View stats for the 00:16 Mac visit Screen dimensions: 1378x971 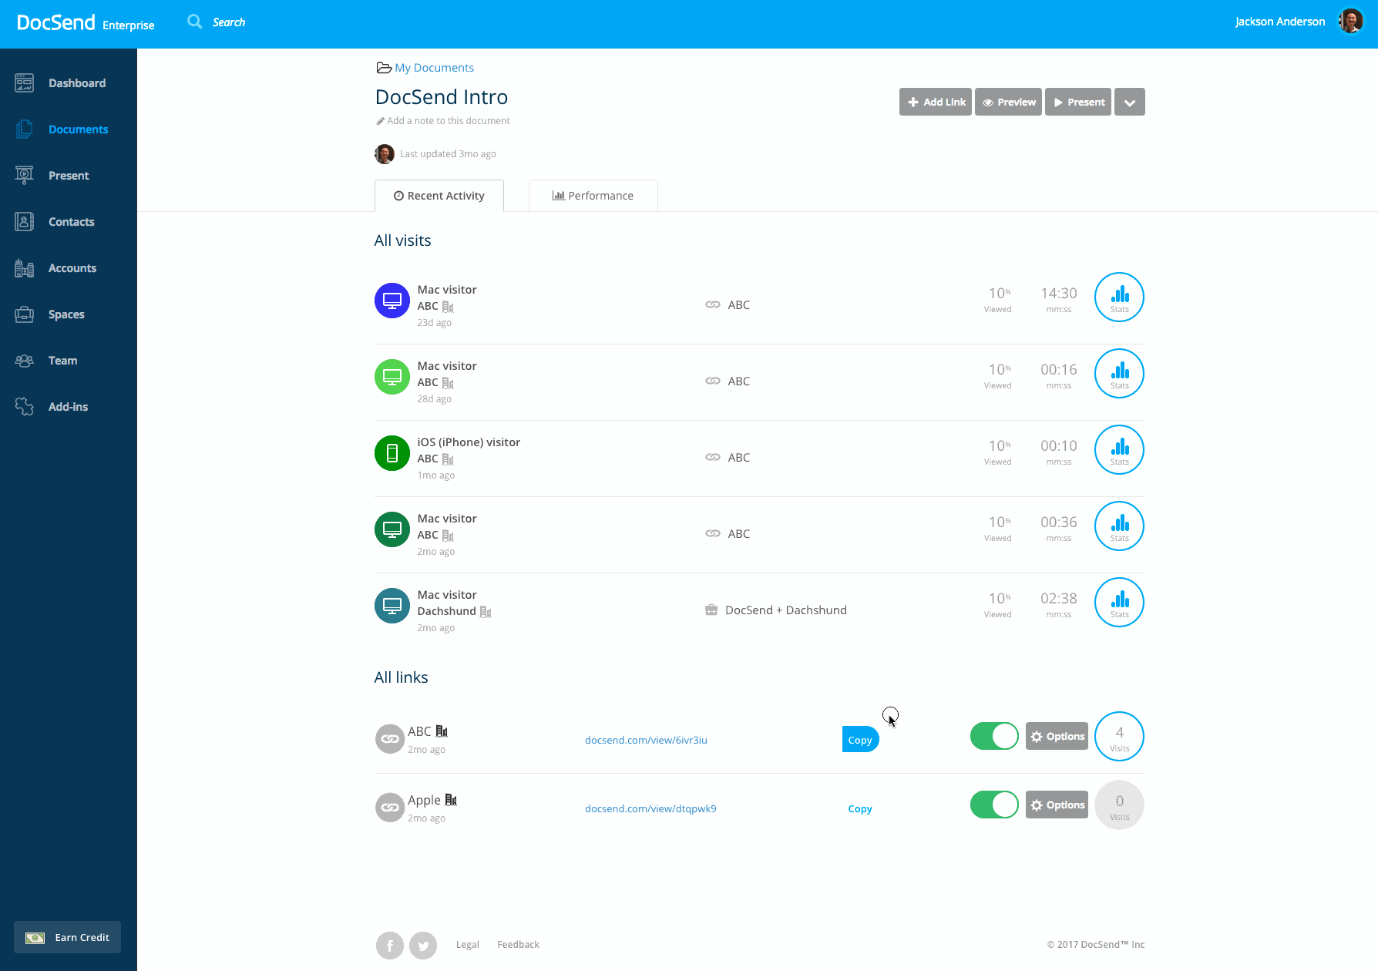[x=1119, y=374]
